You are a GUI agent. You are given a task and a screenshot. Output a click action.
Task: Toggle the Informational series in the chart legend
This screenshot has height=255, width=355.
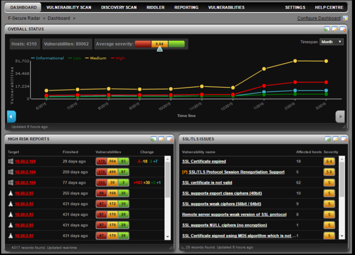[x=47, y=58]
